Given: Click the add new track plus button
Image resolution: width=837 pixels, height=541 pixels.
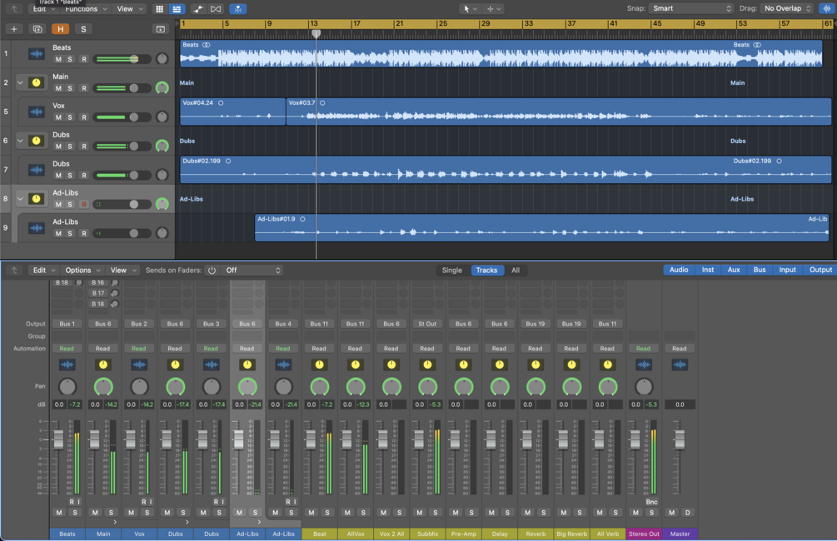Looking at the screenshot, I should tap(14, 29).
